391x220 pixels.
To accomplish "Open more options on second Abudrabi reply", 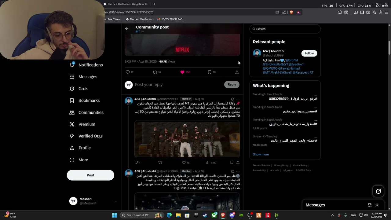I will [x=238, y=171].
